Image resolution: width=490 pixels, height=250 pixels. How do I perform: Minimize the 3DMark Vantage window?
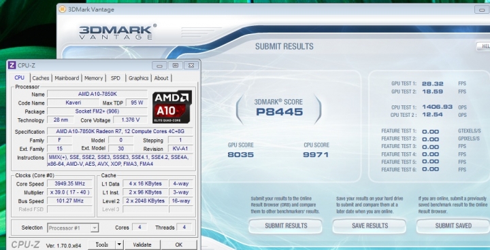click(x=482, y=10)
